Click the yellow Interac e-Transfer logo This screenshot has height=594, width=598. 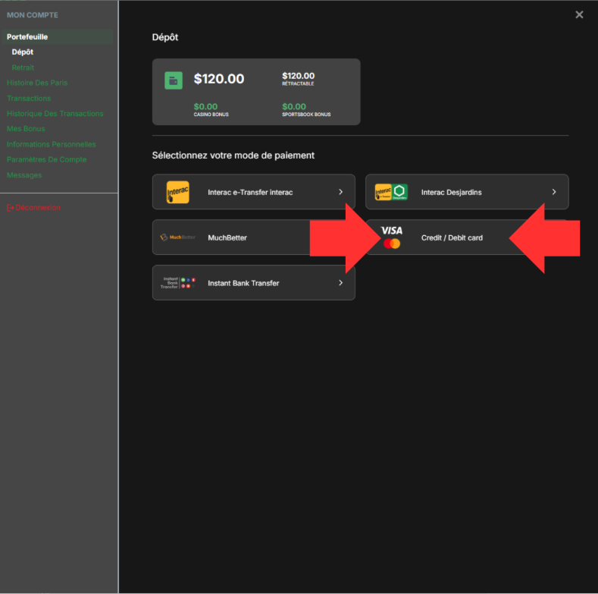(x=177, y=193)
